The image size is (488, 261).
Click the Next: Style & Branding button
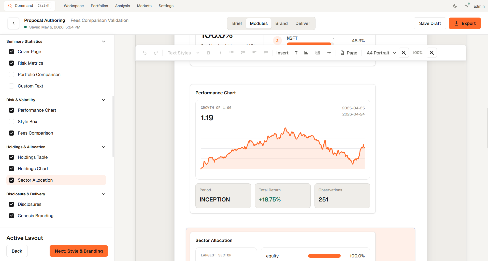tap(79, 251)
